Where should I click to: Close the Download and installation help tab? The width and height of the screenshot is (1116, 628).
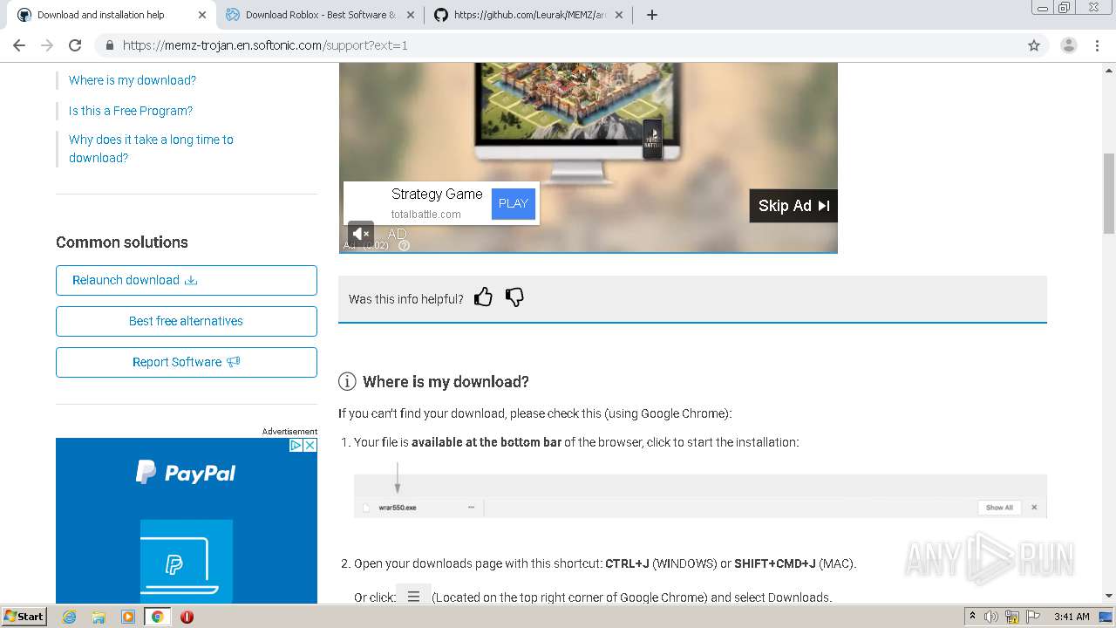click(x=201, y=15)
